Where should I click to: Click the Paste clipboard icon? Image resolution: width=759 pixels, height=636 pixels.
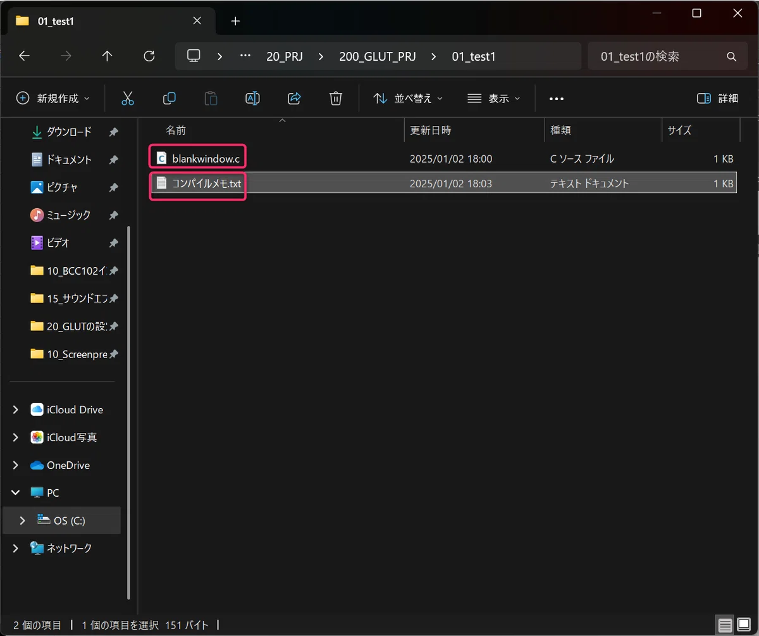211,98
